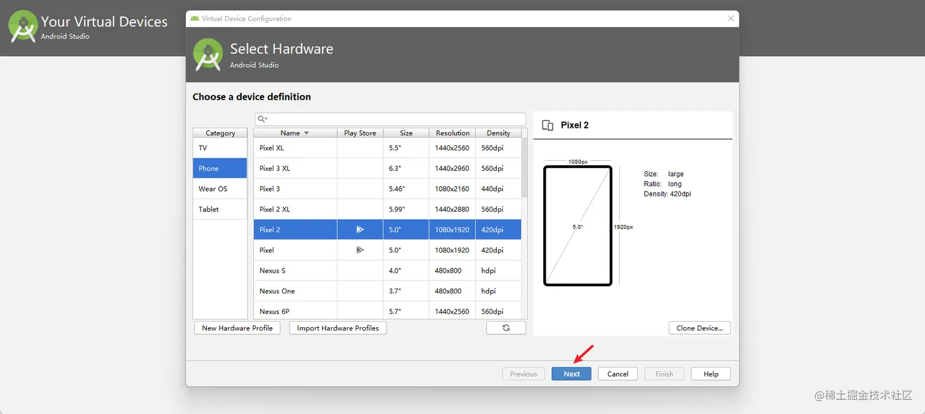
Task: Sort by Size column header
Action: point(406,133)
